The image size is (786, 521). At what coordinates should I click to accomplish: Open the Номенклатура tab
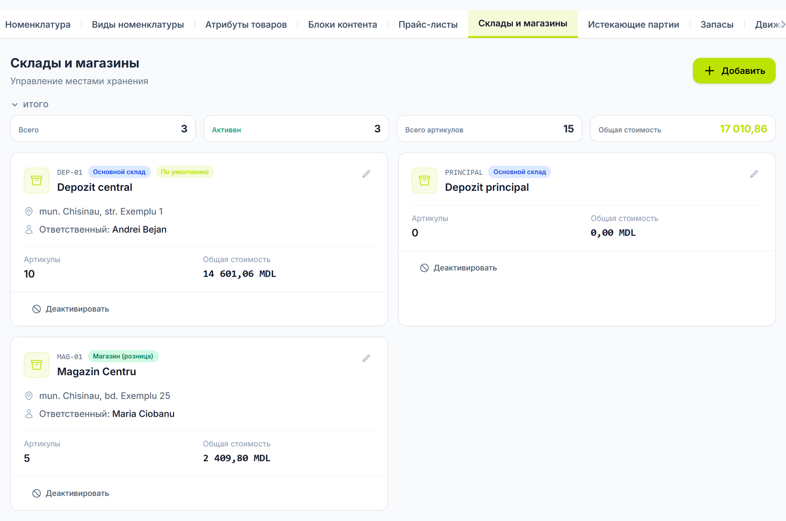tap(38, 25)
